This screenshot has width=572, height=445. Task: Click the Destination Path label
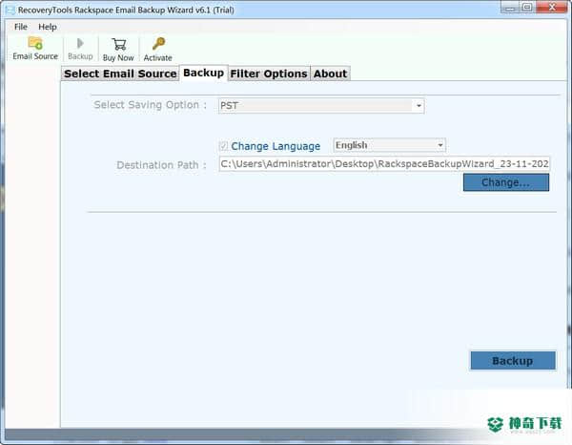[x=161, y=165]
